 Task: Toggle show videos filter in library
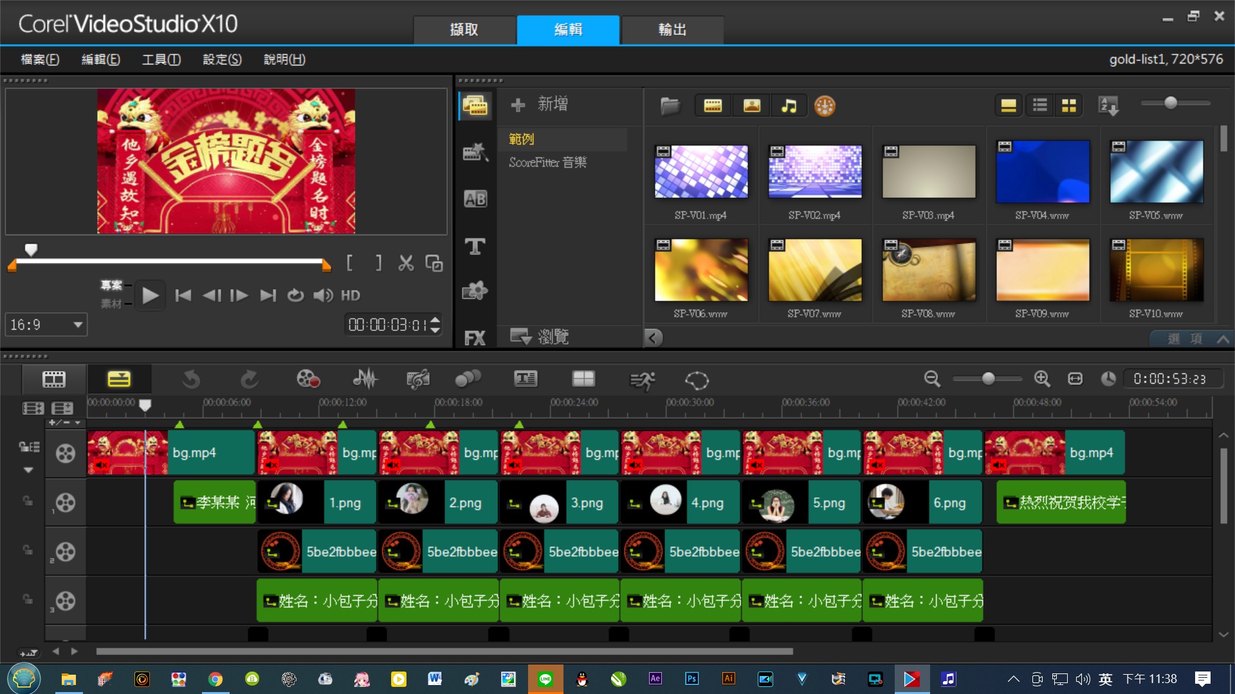pyautogui.click(x=713, y=106)
